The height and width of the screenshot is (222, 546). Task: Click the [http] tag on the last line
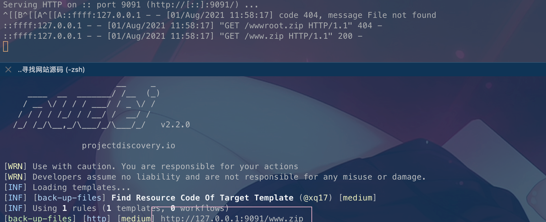[97, 218]
